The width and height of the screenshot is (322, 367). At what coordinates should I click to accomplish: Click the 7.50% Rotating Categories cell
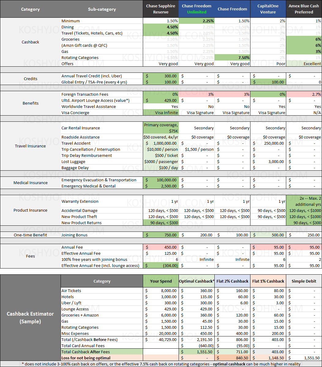tap(232, 57)
